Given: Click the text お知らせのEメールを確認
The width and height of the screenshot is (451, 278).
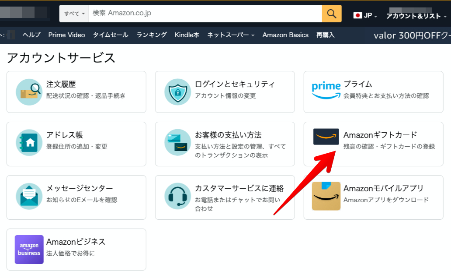Looking at the screenshot, I should 82,200.
